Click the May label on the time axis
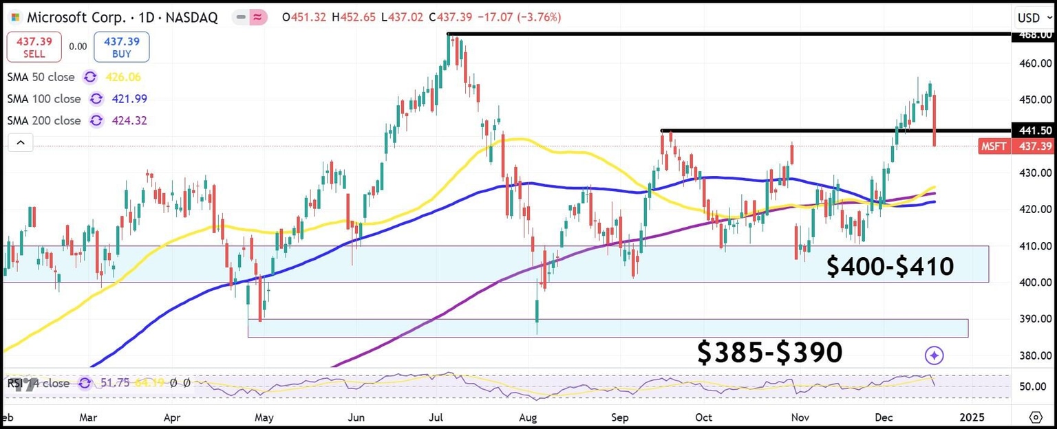The width and height of the screenshot is (1057, 429). coord(264,417)
